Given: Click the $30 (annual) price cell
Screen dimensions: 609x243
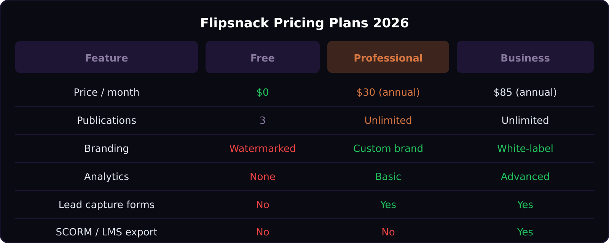Looking at the screenshot, I should pyautogui.click(x=388, y=92).
